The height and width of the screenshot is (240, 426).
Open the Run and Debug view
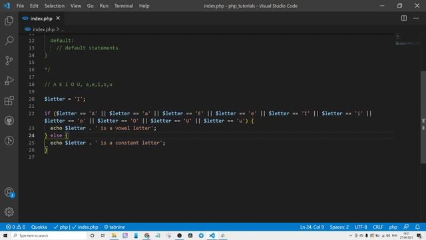click(9, 81)
